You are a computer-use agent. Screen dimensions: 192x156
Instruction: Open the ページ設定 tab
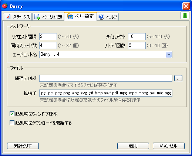(x=48, y=17)
